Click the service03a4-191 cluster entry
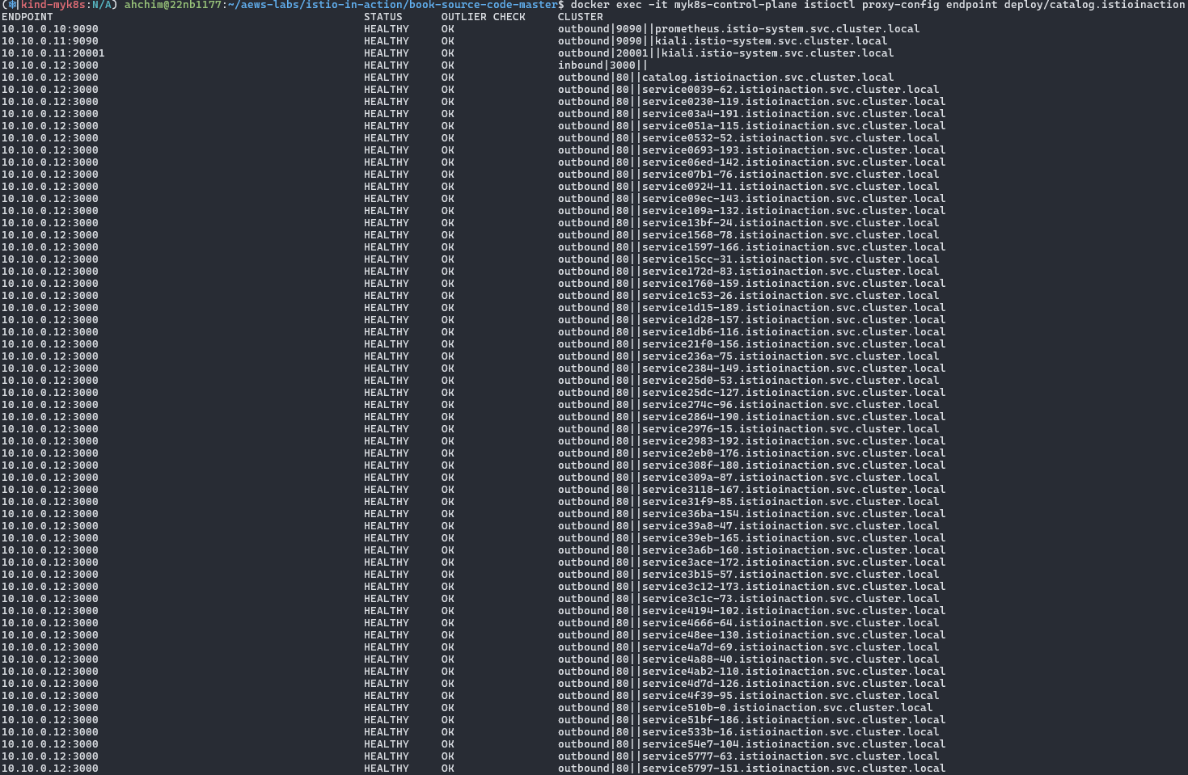The width and height of the screenshot is (1188, 775). (x=751, y=114)
